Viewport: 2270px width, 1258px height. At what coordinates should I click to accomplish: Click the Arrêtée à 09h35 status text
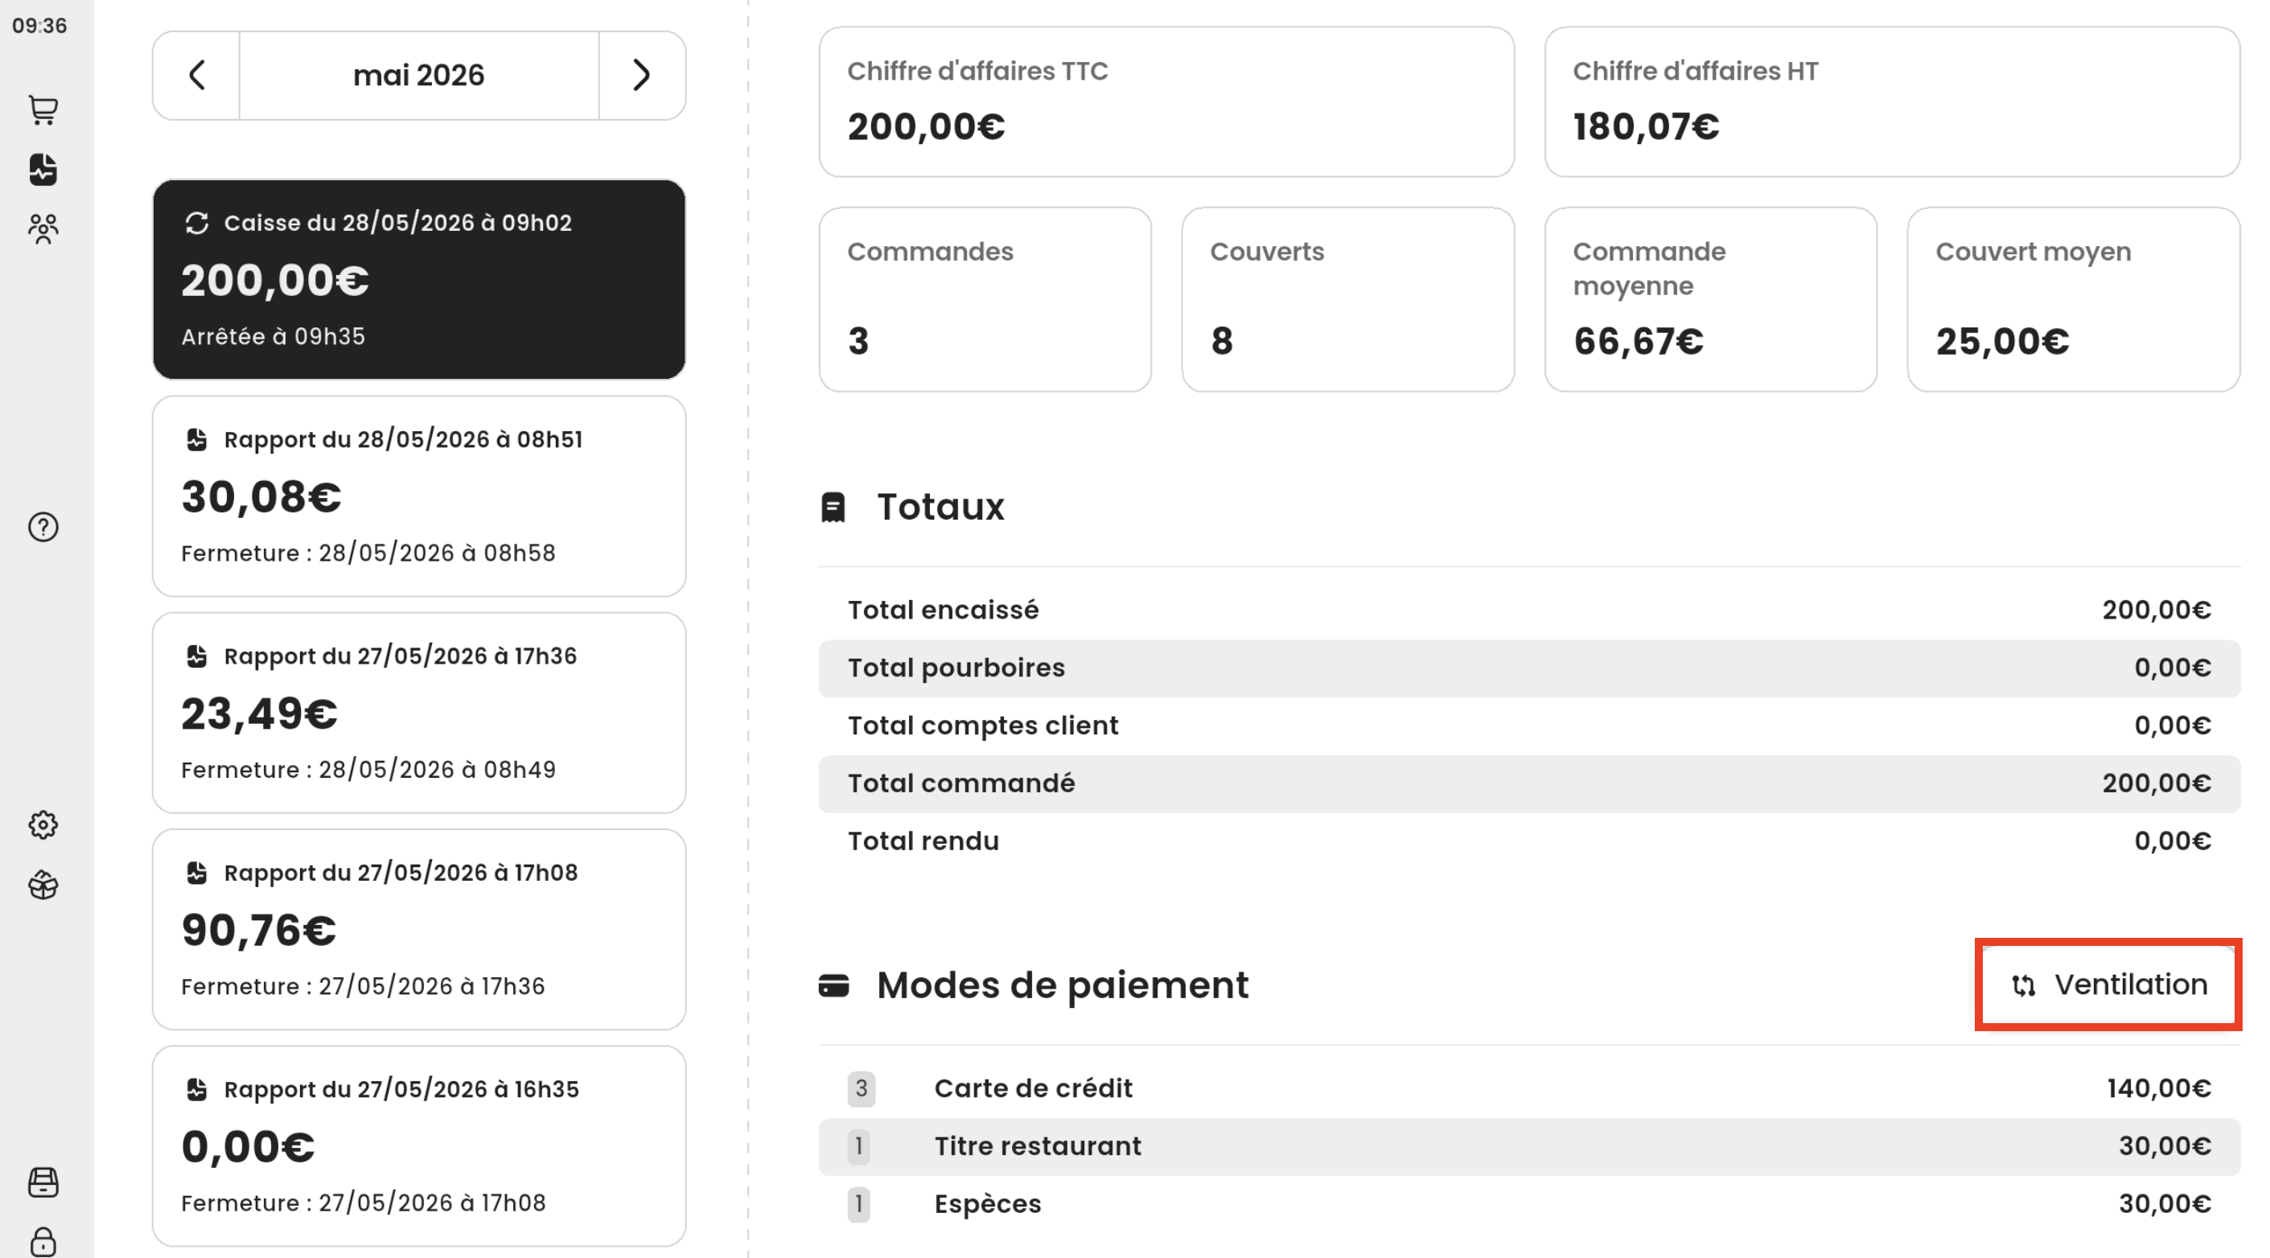[273, 336]
